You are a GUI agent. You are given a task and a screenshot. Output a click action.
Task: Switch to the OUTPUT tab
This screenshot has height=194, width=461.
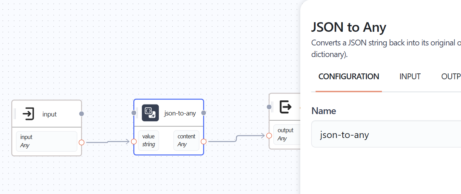coord(451,77)
